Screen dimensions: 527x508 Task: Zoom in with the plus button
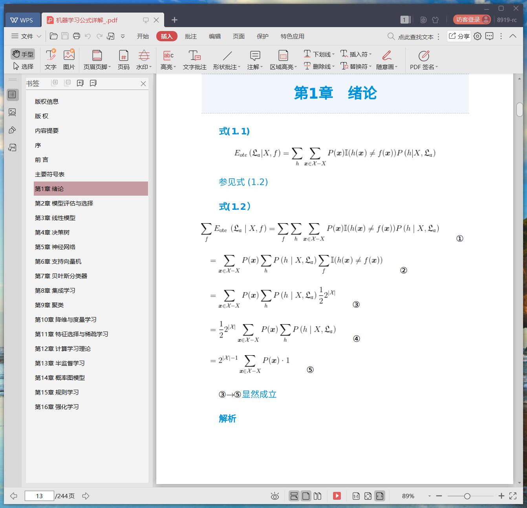pos(501,496)
